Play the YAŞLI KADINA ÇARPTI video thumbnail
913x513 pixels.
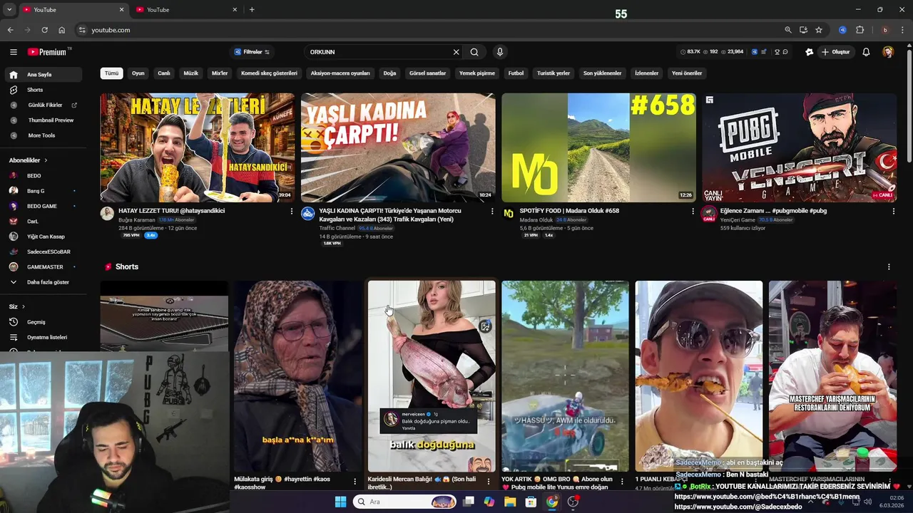tap(398, 147)
